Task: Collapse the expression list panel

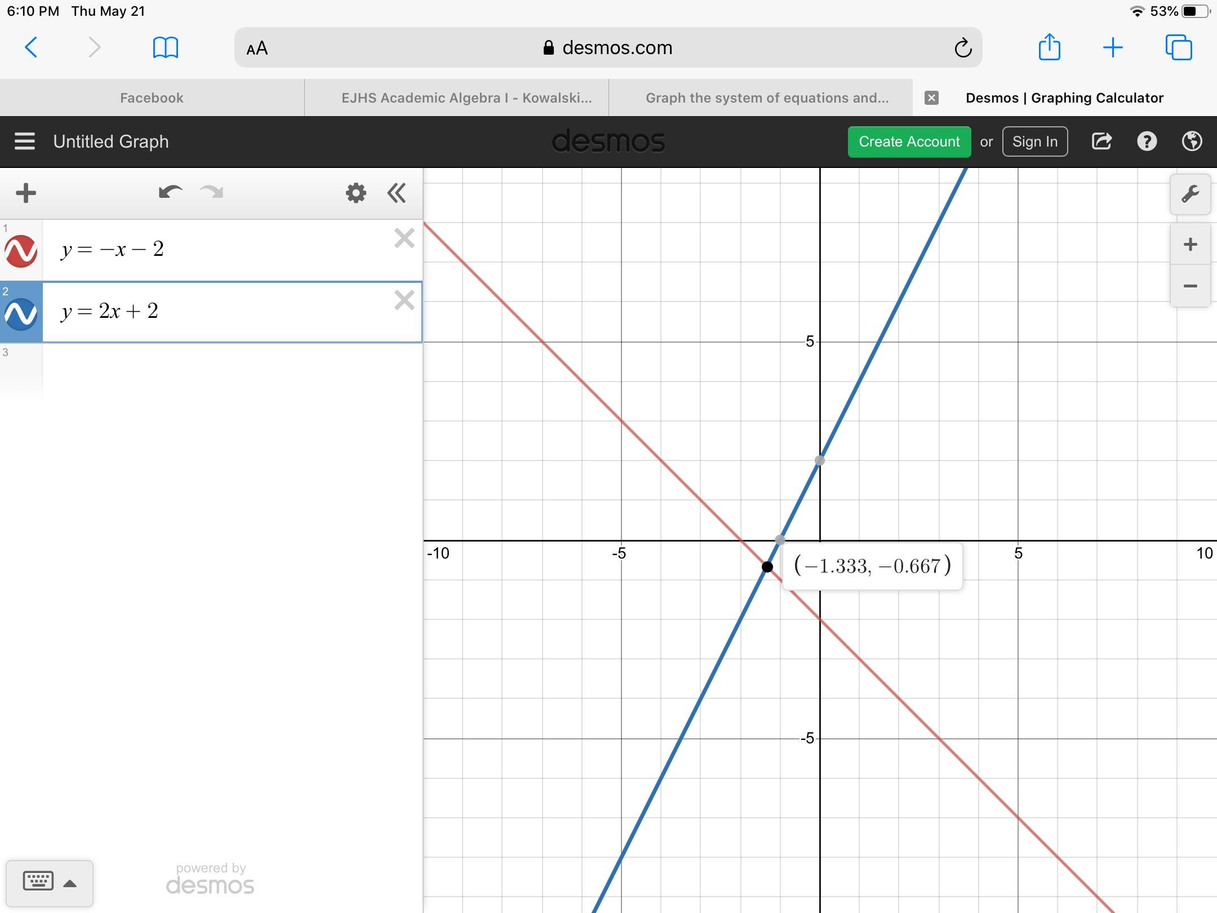Action: click(397, 193)
